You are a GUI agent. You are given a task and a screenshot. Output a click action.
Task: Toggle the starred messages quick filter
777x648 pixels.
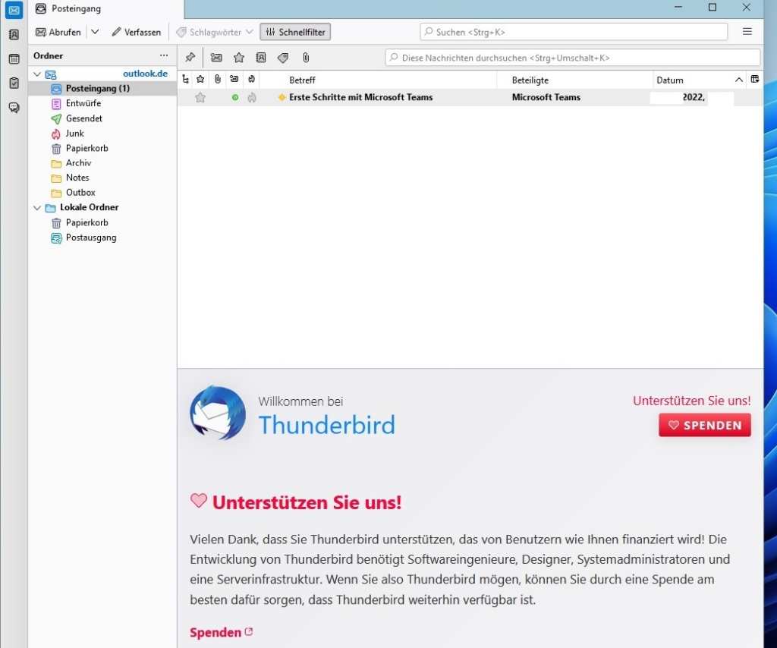coord(239,58)
